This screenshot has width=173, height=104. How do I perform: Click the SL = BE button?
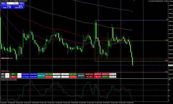click(89, 77)
